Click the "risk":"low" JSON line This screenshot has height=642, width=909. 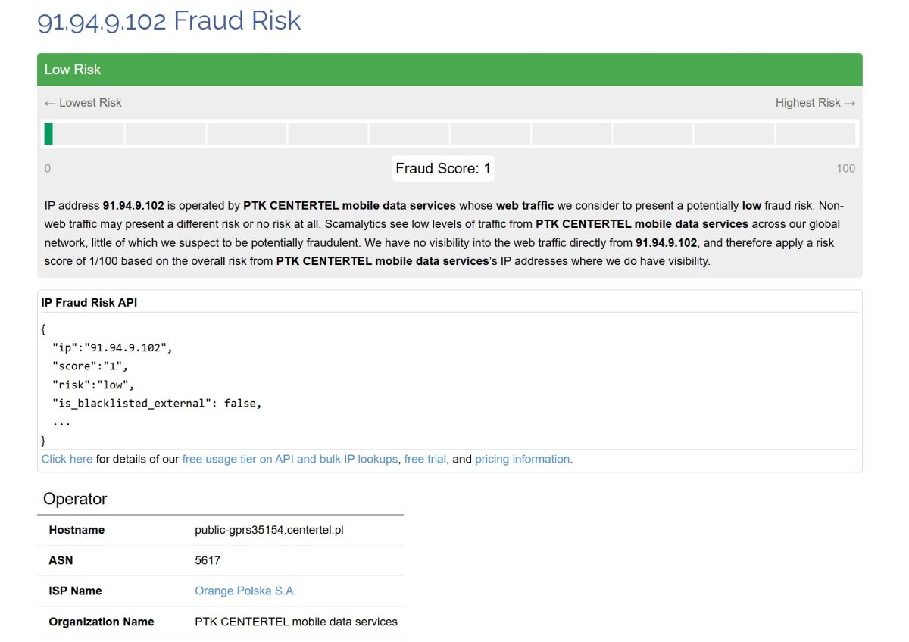tap(92, 385)
